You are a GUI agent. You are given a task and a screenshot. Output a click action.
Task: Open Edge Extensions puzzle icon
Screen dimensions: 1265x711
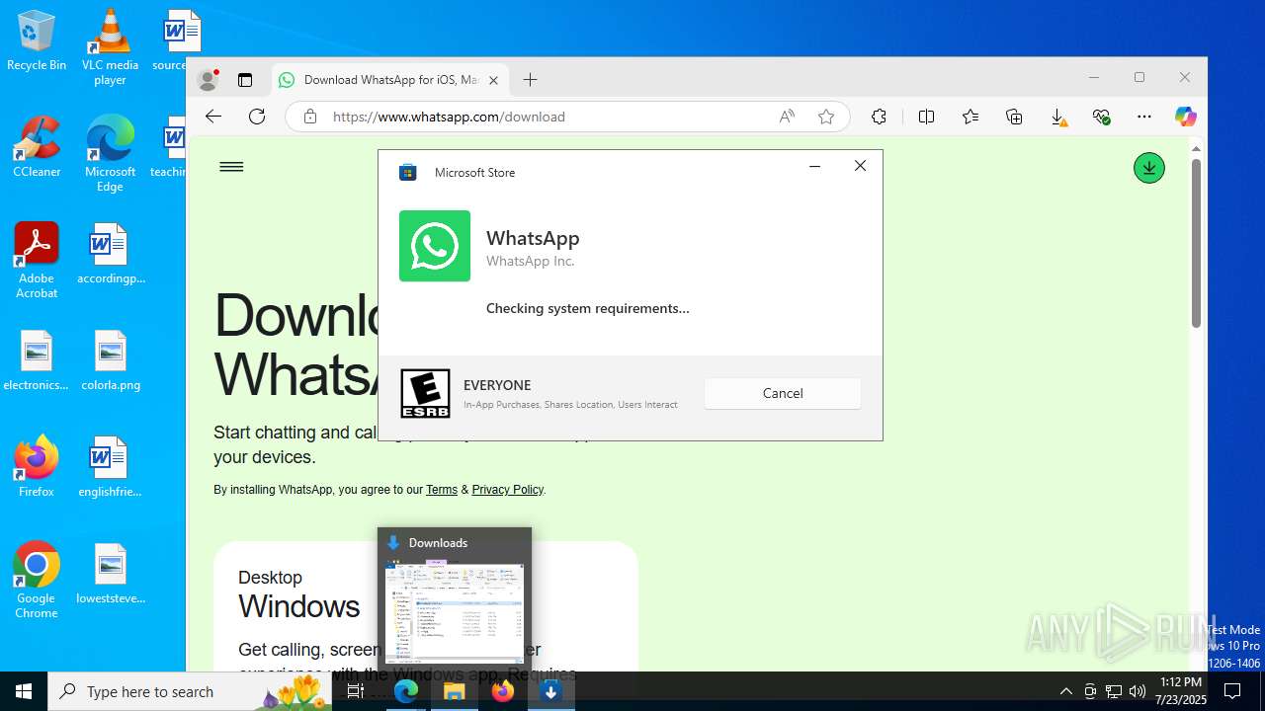(x=879, y=117)
